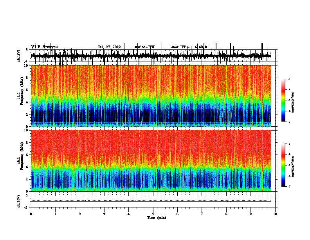Click the "6" tick label on time axis

(178, 214)
